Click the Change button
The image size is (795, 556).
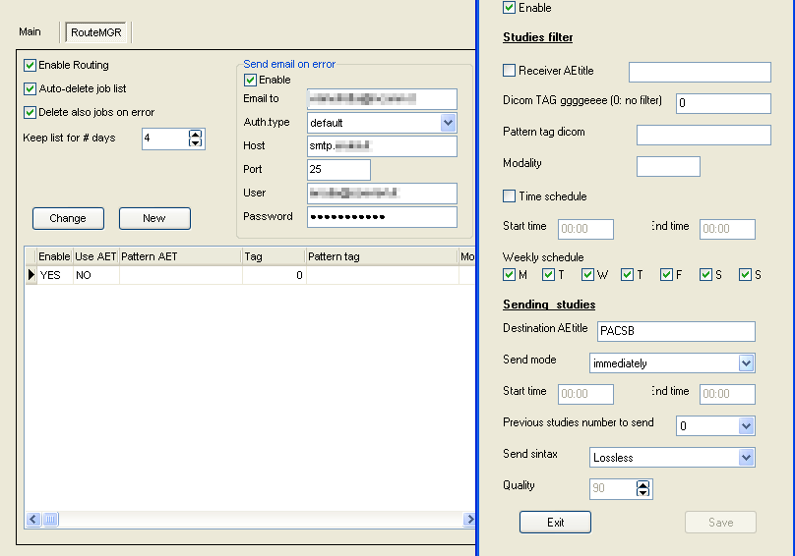point(69,218)
